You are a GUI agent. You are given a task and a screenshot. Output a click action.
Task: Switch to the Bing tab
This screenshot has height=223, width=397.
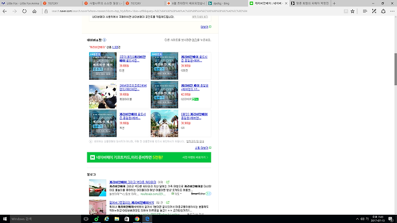coord(227,3)
